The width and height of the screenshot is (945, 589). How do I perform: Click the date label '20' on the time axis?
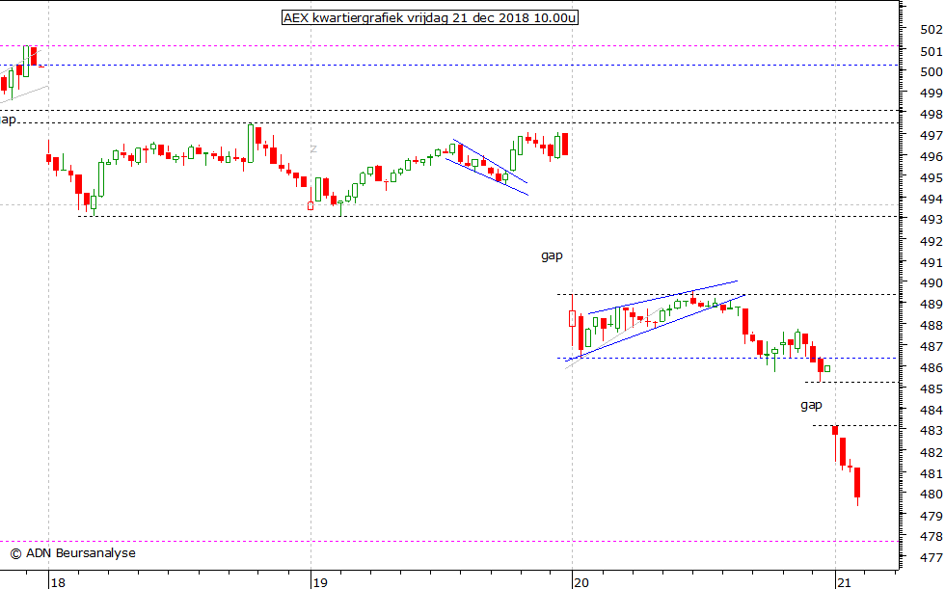click(x=581, y=582)
